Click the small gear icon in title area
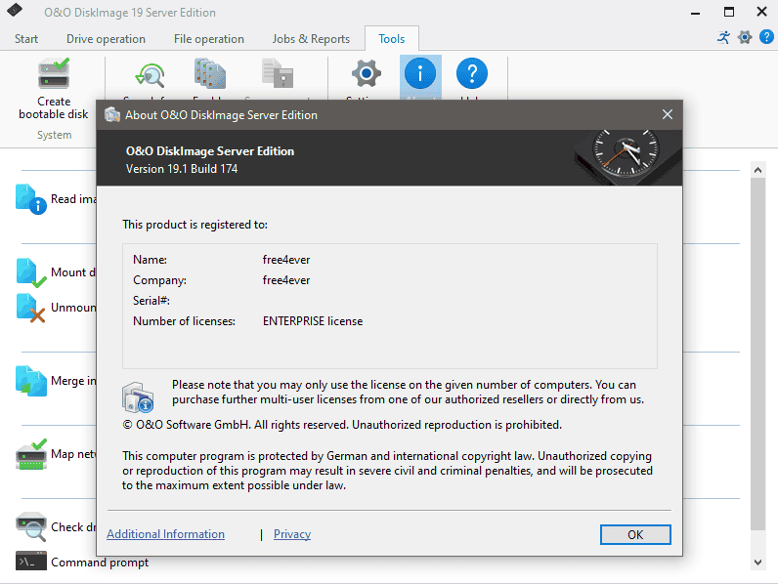This screenshot has width=778, height=584. pyautogui.click(x=745, y=38)
